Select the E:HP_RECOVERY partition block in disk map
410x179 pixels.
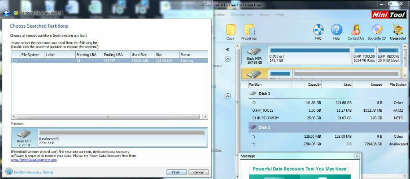(388, 55)
